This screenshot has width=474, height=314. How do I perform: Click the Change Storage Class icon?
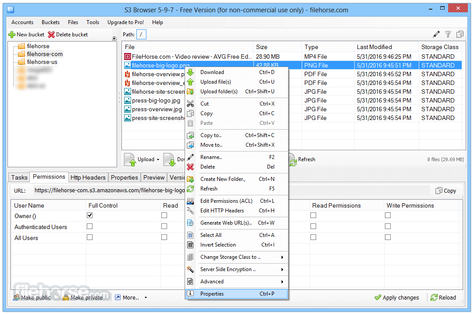coord(190,257)
